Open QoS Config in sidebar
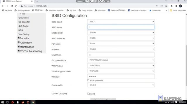The height and width of the screenshot is (105, 187). (x=23, y=26)
